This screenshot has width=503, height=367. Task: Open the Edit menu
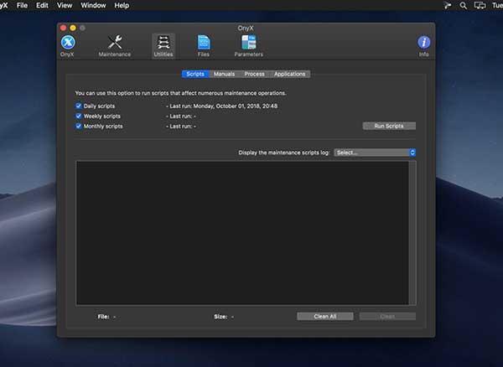point(42,6)
